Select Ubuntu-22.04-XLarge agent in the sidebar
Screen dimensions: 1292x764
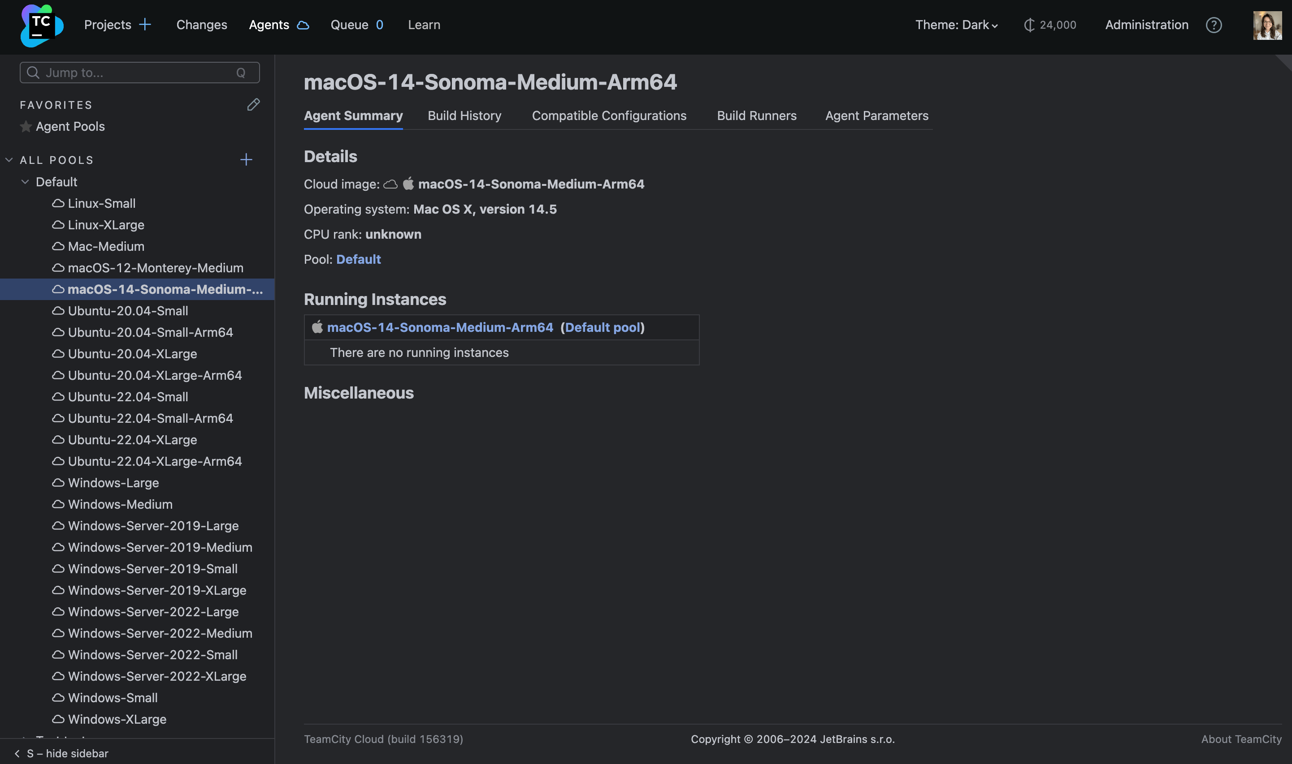point(132,440)
